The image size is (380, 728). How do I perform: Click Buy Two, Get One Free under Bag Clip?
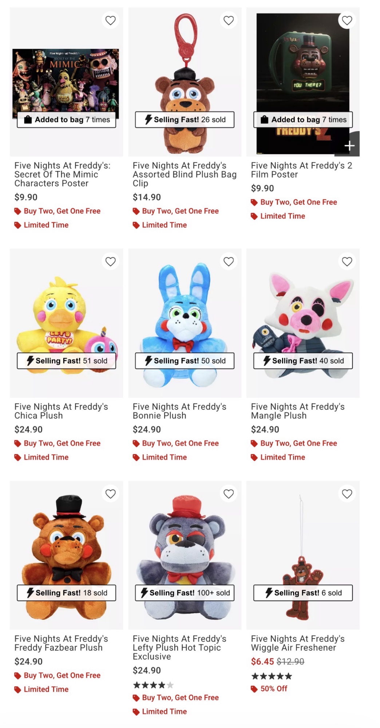click(180, 211)
